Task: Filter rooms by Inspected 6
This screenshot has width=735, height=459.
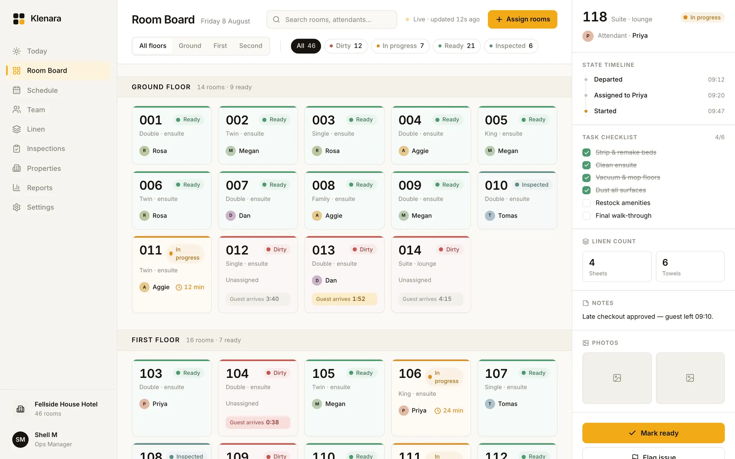Action: pos(511,46)
